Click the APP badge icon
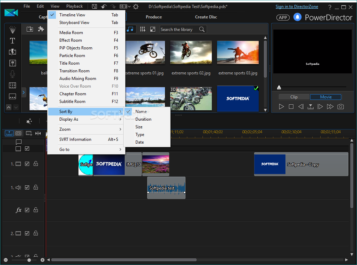Image resolution: width=357 pixels, height=265 pixels. pos(283,17)
